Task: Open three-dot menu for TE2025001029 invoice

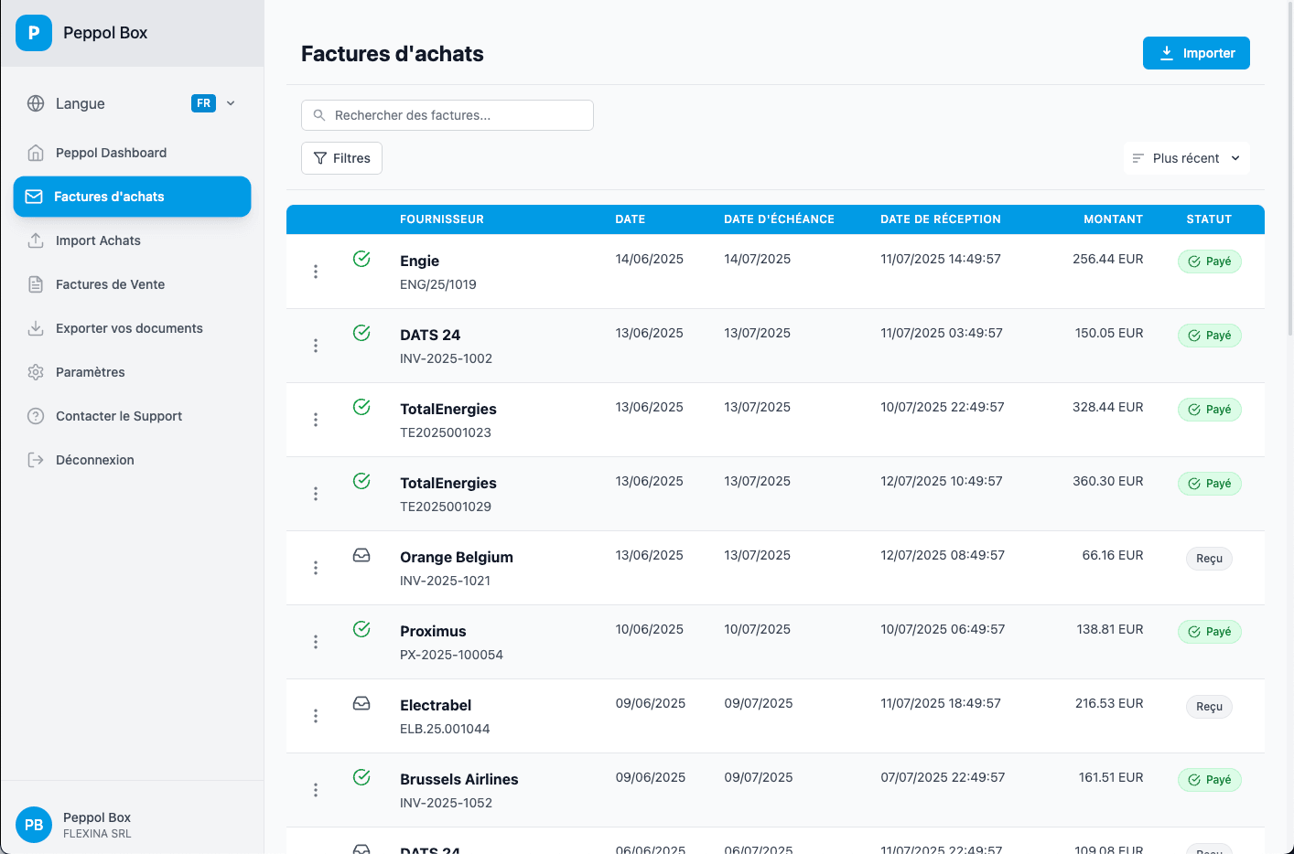Action: tap(316, 494)
